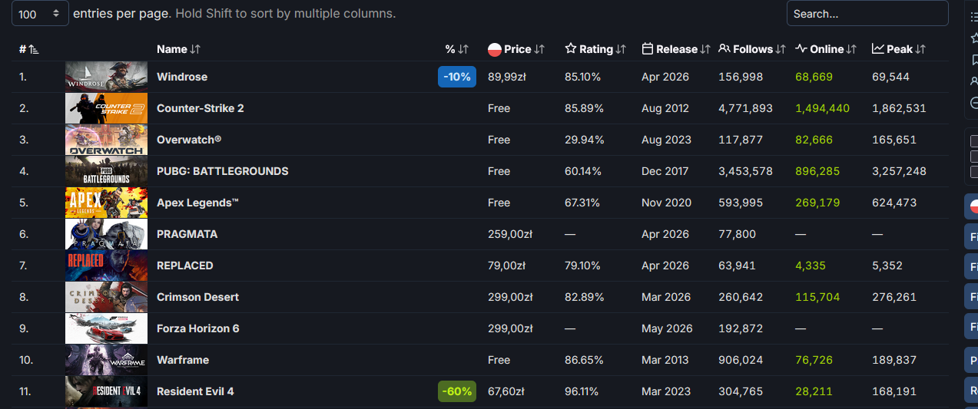Sort the table by Name column
The height and width of the screenshot is (409, 978).
click(x=178, y=49)
